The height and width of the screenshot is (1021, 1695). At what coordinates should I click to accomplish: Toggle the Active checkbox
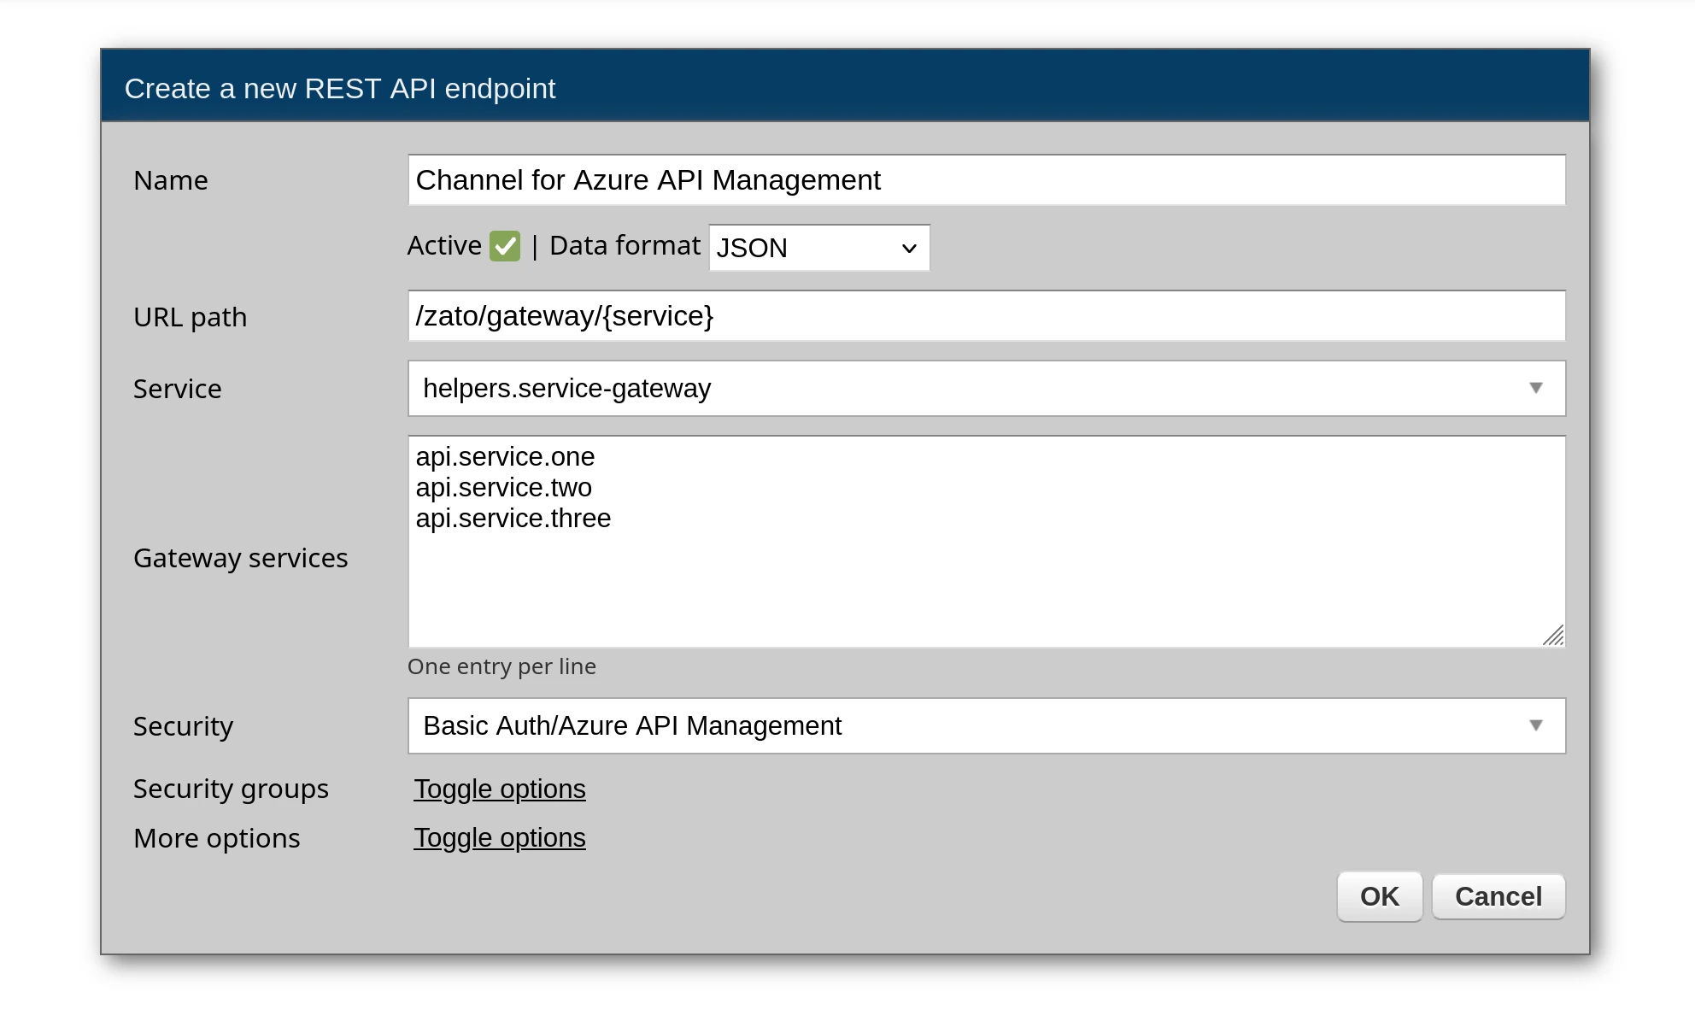point(505,247)
